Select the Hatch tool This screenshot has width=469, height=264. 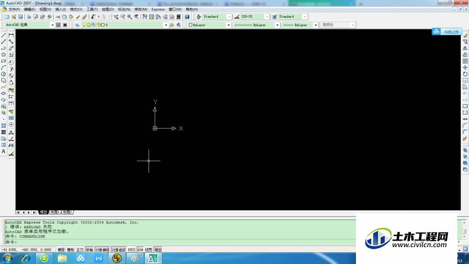tap(4, 126)
